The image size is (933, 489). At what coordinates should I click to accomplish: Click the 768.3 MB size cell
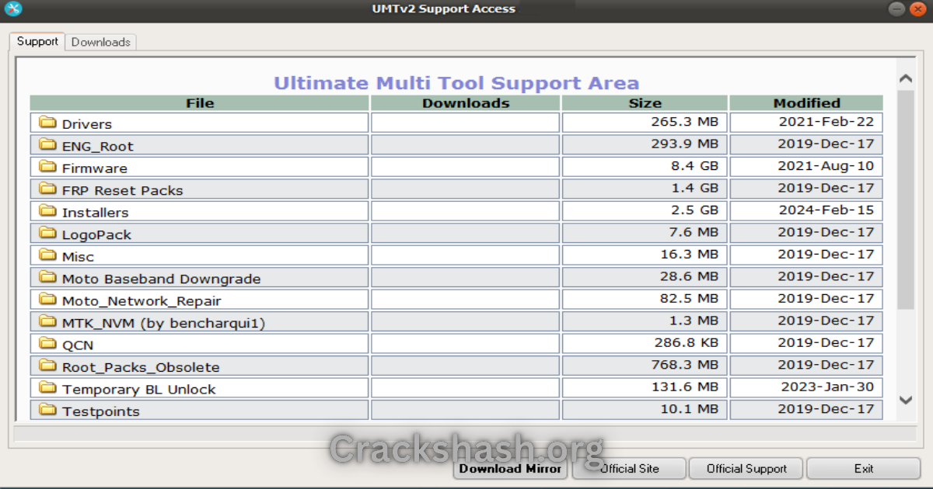[645, 366]
